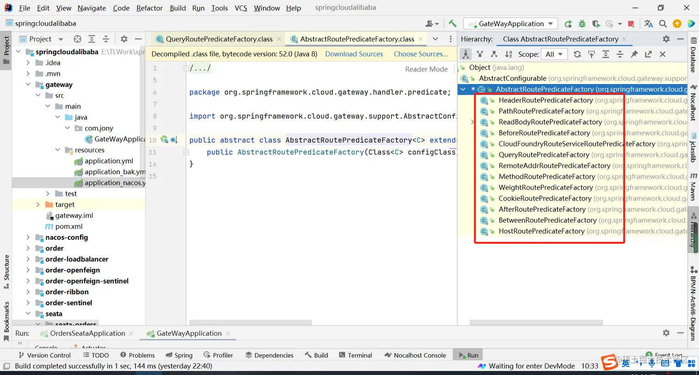Screen dimensions: 699x375
Task: Expand ReadBodyRoutePredicateFactory in hierarchy
Action: [x=472, y=122]
